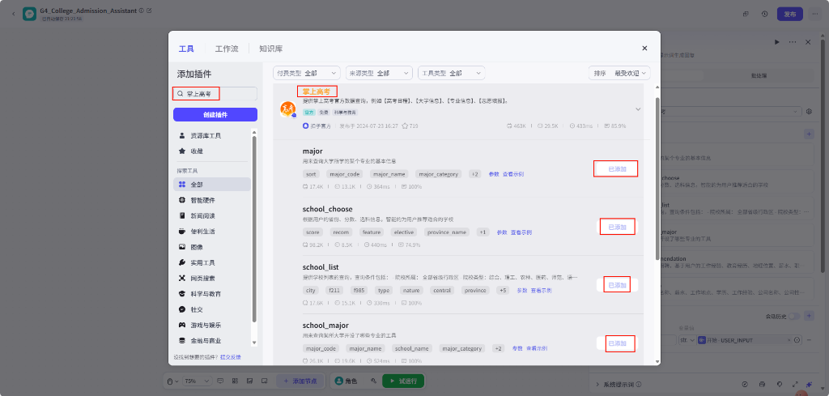This screenshot has width=829, height=396.
Task: Collapse the 掌上高考 plugin tool list
Action: coord(638,109)
